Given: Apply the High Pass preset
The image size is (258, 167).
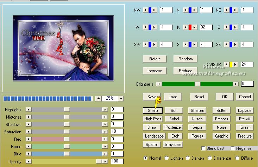Looking at the screenshot, I should pos(153,119).
